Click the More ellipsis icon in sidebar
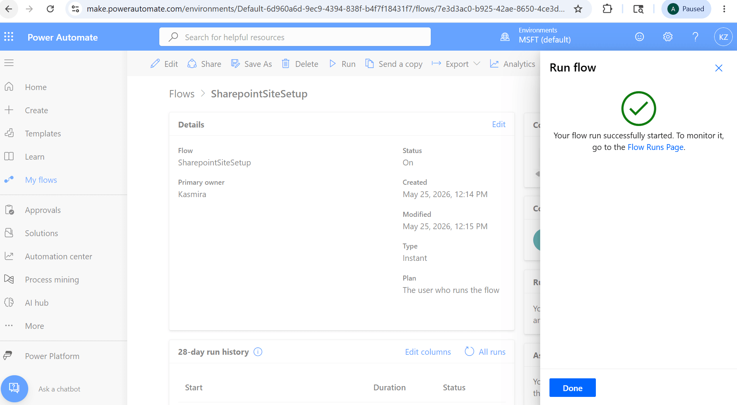Image resolution: width=737 pixels, height=405 pixels. [x=9, y=325]
